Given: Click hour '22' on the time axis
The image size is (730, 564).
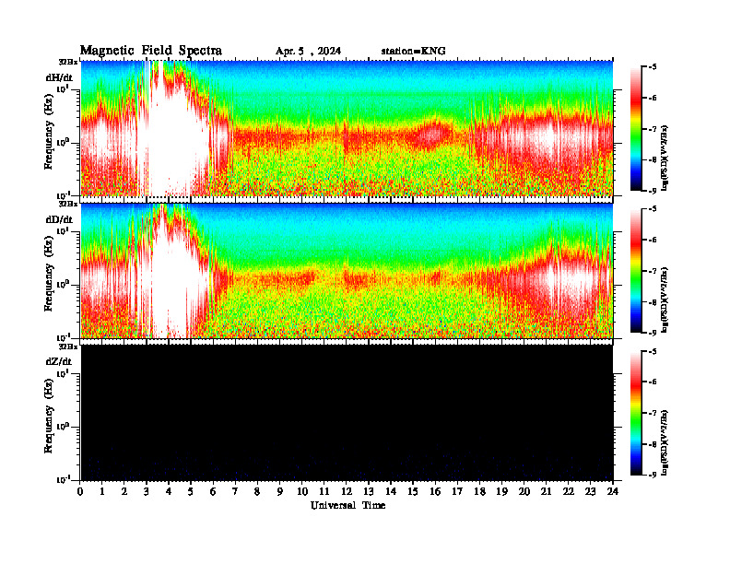Looking at the screenshot, I should (x=568, y=491).
